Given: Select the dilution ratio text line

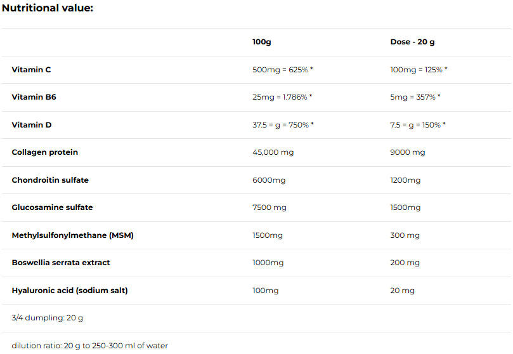Looking at the screenshot, I should (x=89, y=346).
